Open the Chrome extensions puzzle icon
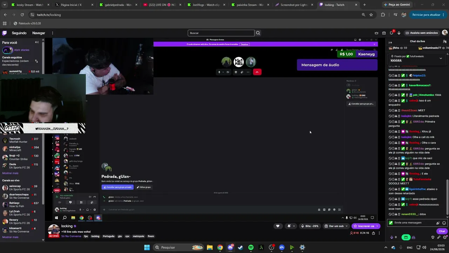The height and width of the screenshot is (253, 449). [x=383, y=15]
